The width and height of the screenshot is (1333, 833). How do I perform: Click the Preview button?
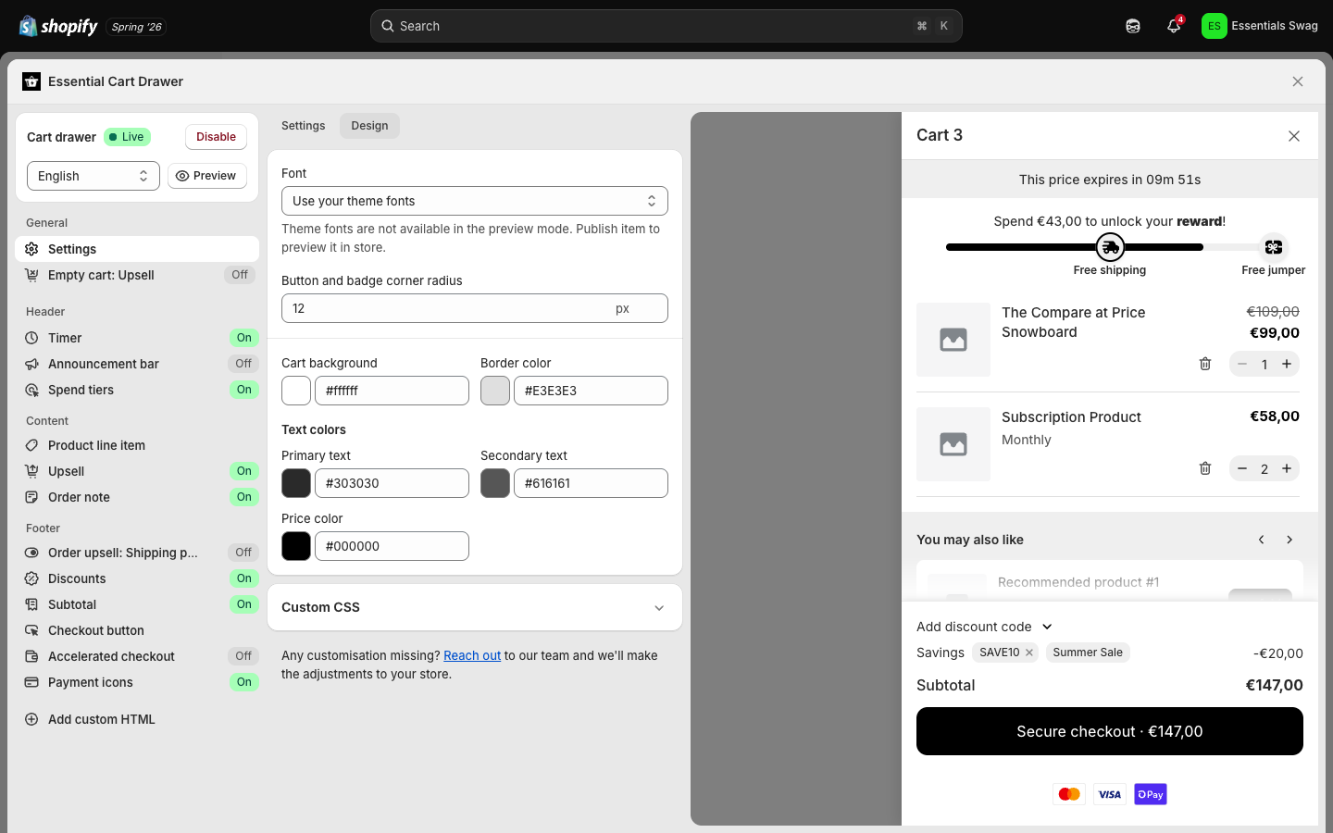click(207, 176)
